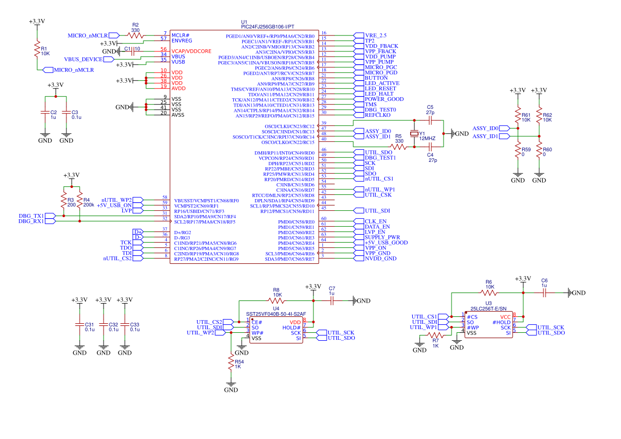Select the LED_ACTIVE net label
This screenshot has height=439, width=621.
pos(377,83)
